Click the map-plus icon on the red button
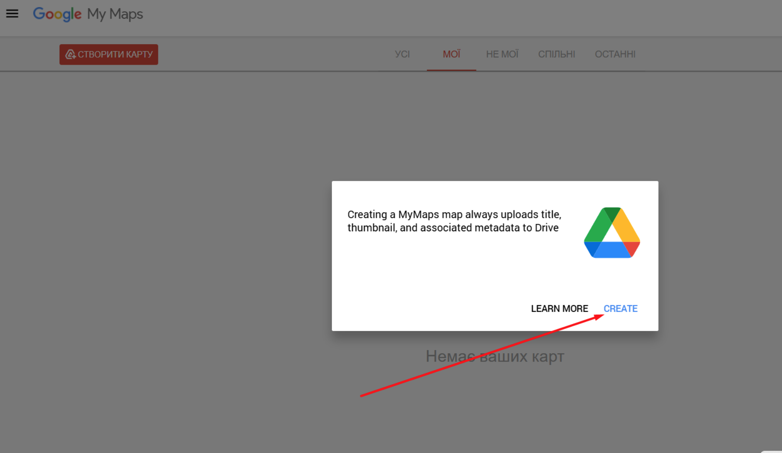The width and height of the screenshot is (782, 453). coord(70,55)
